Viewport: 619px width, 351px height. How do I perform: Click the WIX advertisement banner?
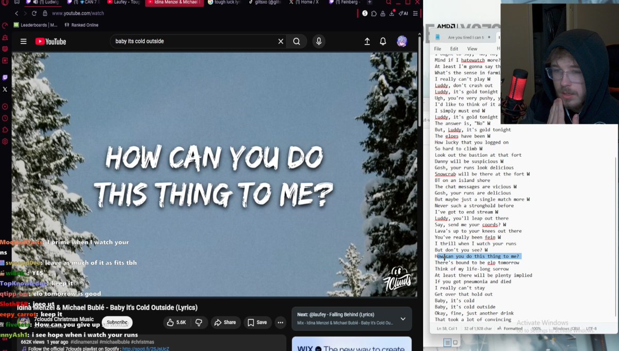(x=352, y=344)
